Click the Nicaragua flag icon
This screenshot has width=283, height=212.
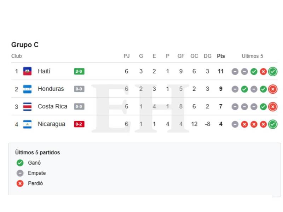pos(27,124)
